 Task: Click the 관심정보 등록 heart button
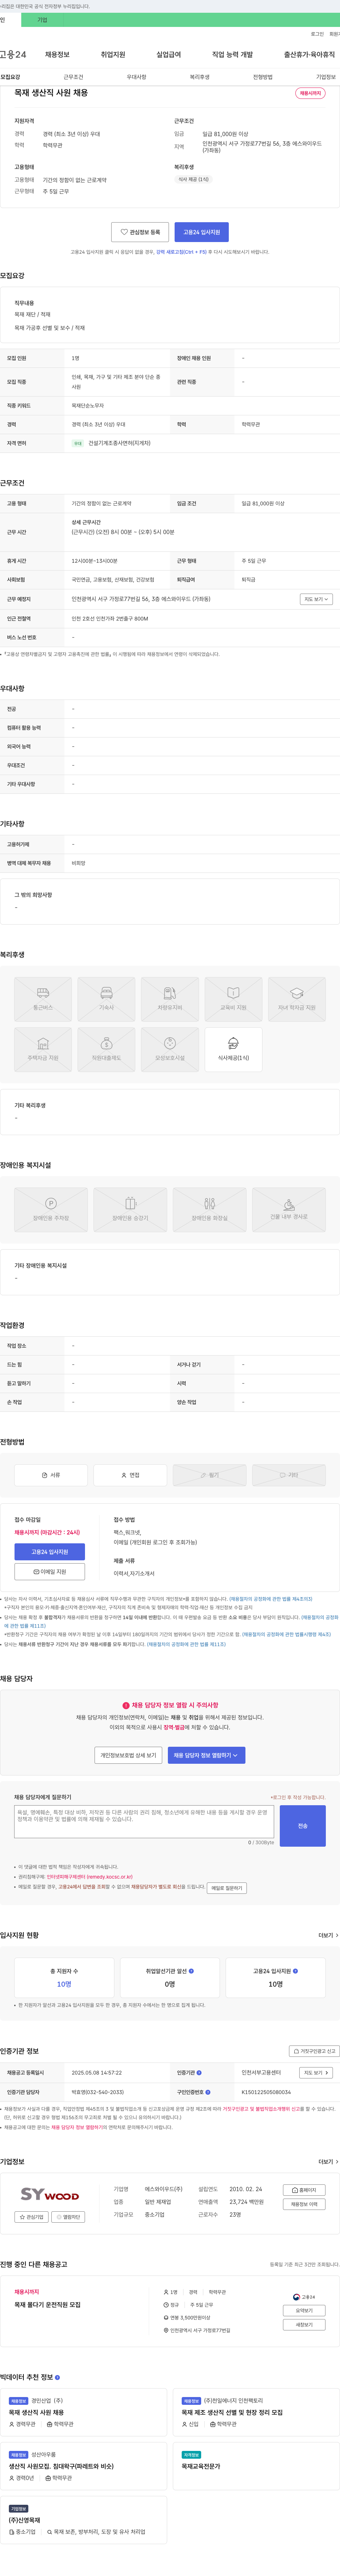pos(140,232)
